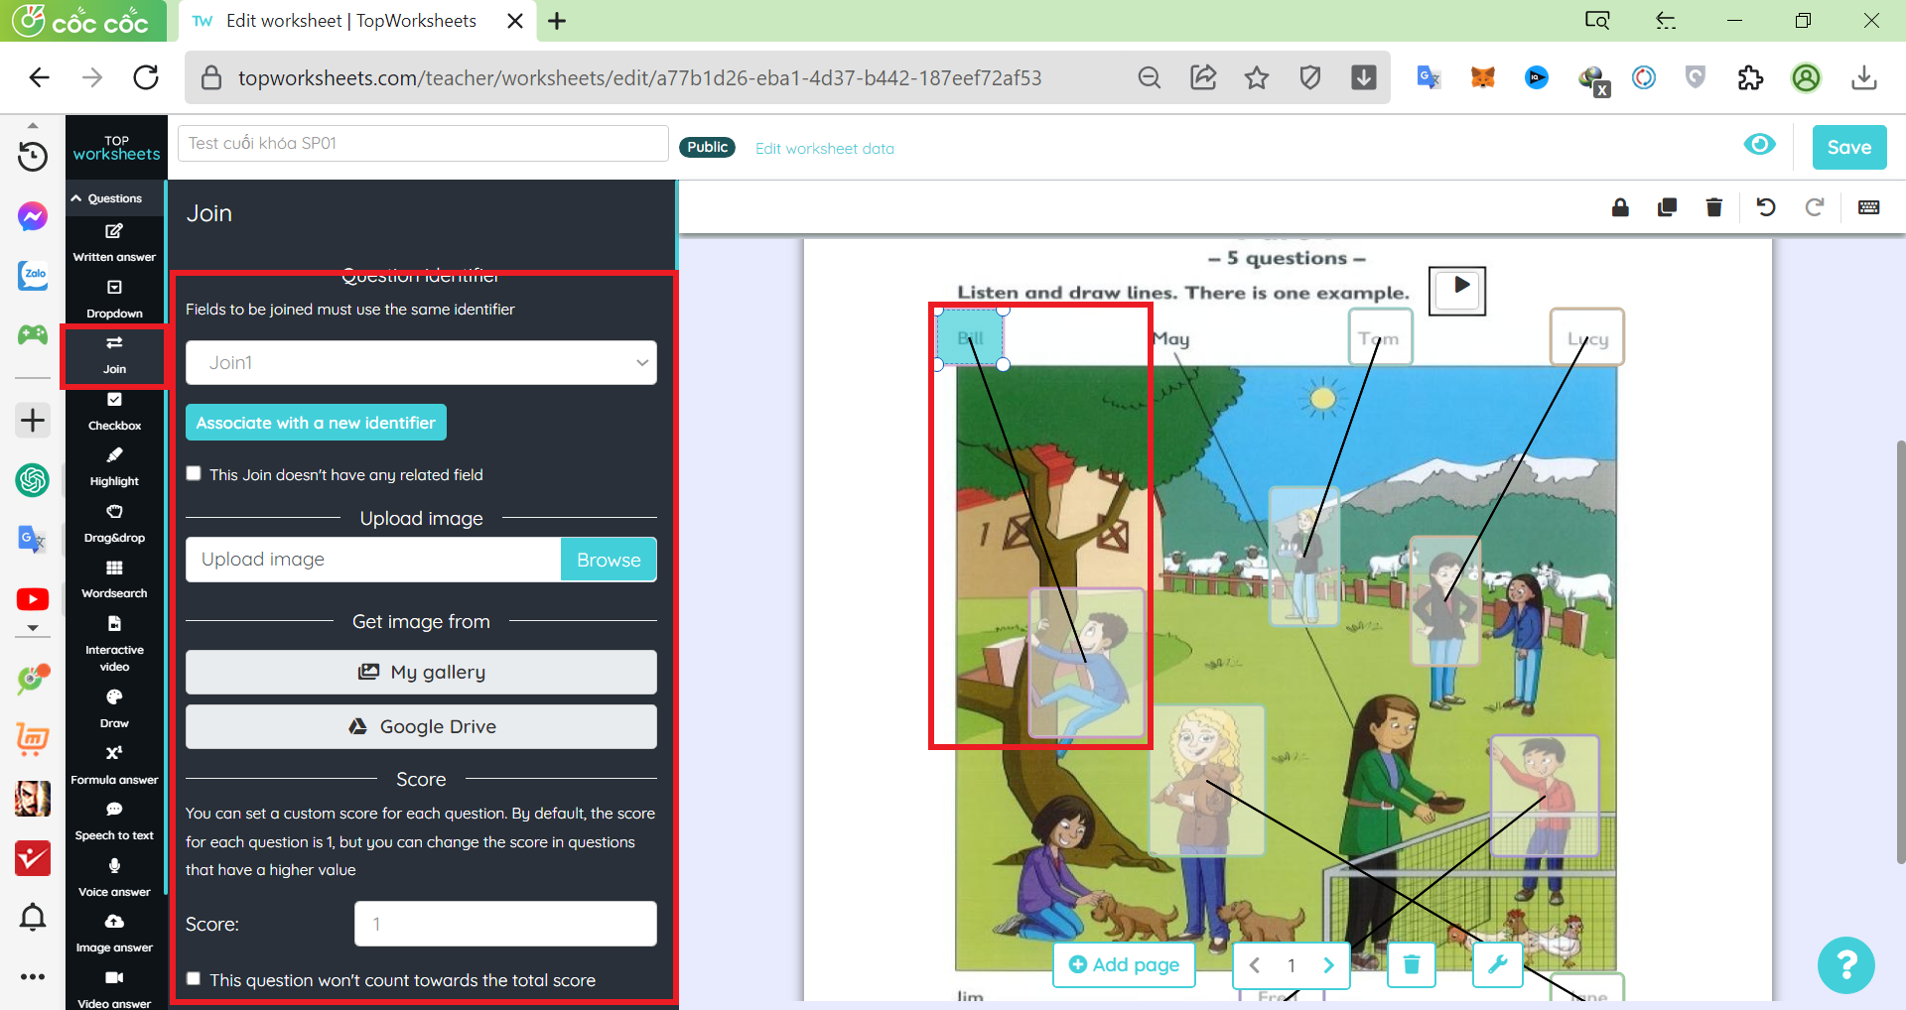Image resolution: width=1906 pixels, height=1010 pixels.
Task: Check 'This Join doesn't have any related field'
Action: pyautogui.click(x=195, y=474)
